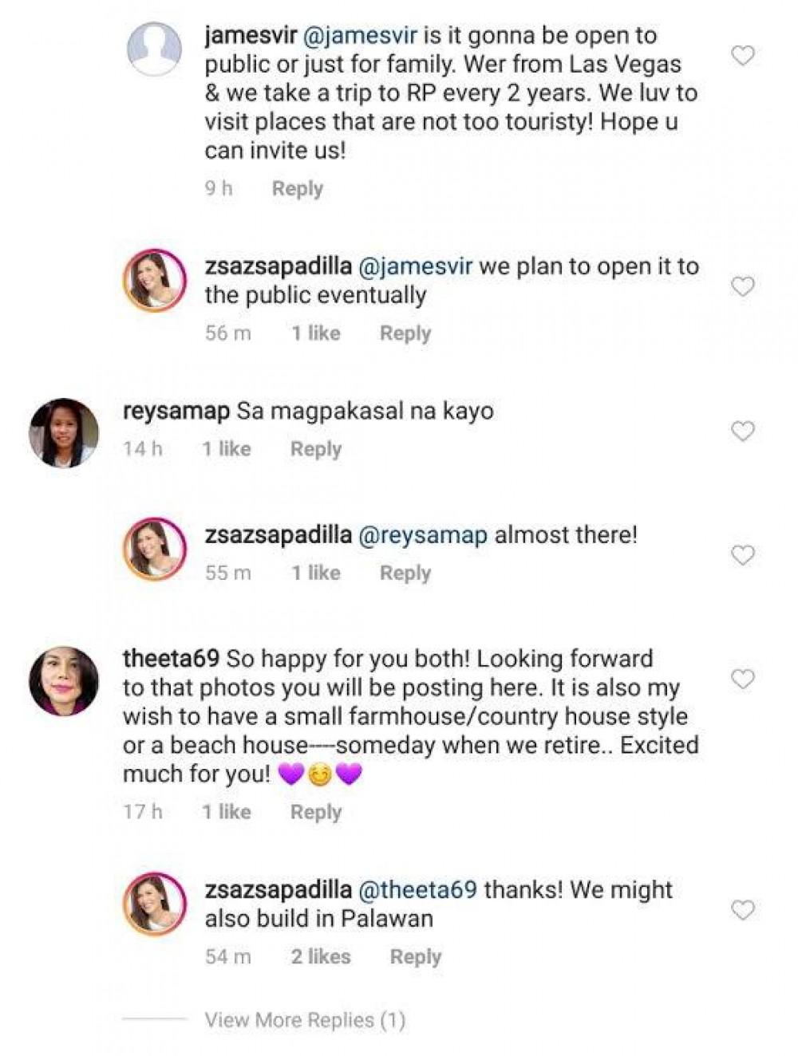The image size is (798, 1056).
Task: Heart the reply about building in Palawan
Action: coord(743,910)
